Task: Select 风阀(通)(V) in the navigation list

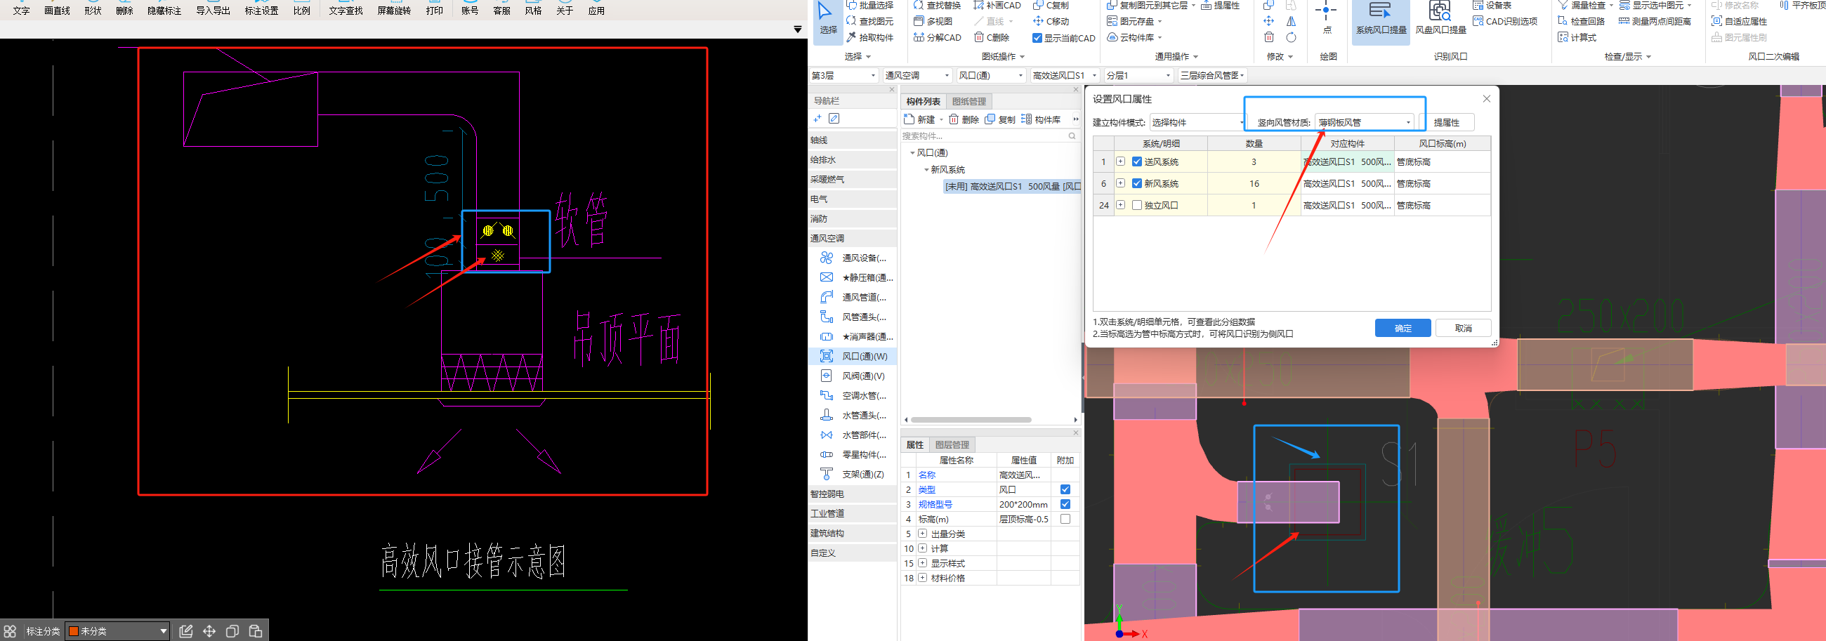Action: click(855, 376)
